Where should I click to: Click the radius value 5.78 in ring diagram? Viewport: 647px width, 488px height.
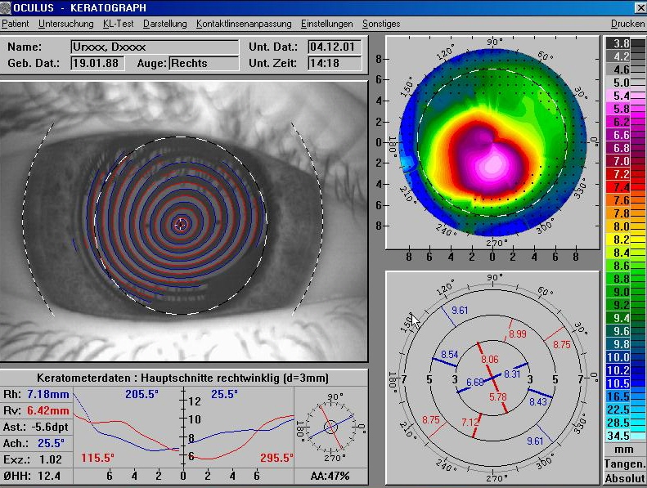click(x=498, y=396)
